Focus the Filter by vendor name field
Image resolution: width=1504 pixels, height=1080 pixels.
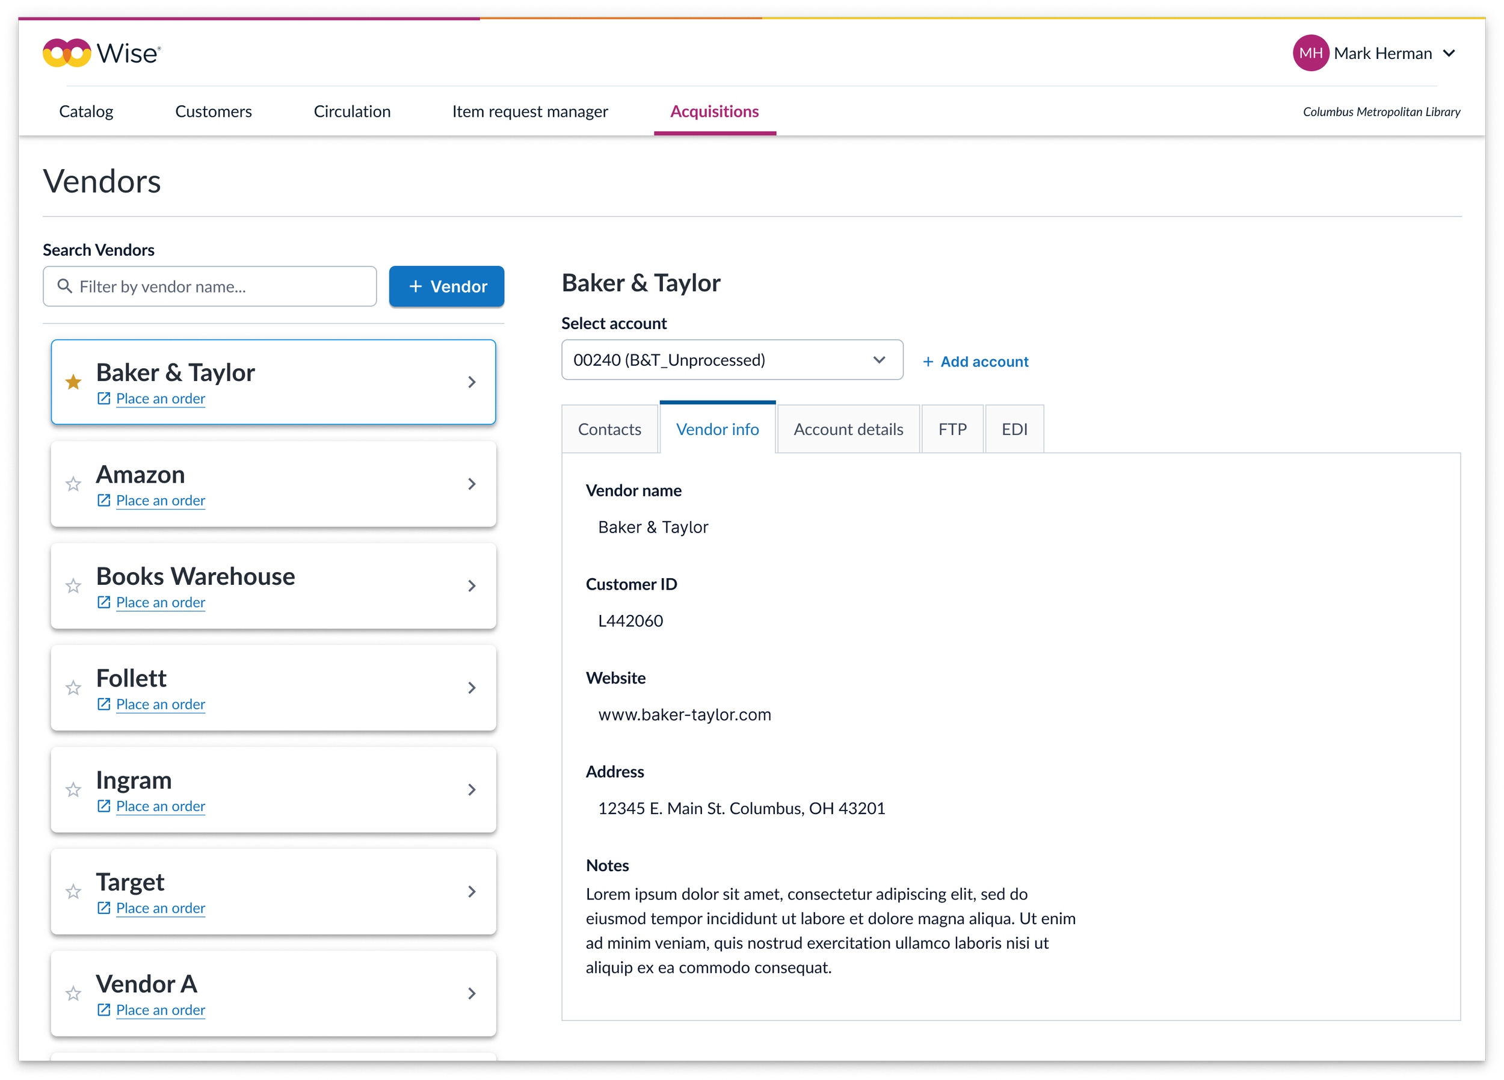pyautogui.click(x=209, y=286)
